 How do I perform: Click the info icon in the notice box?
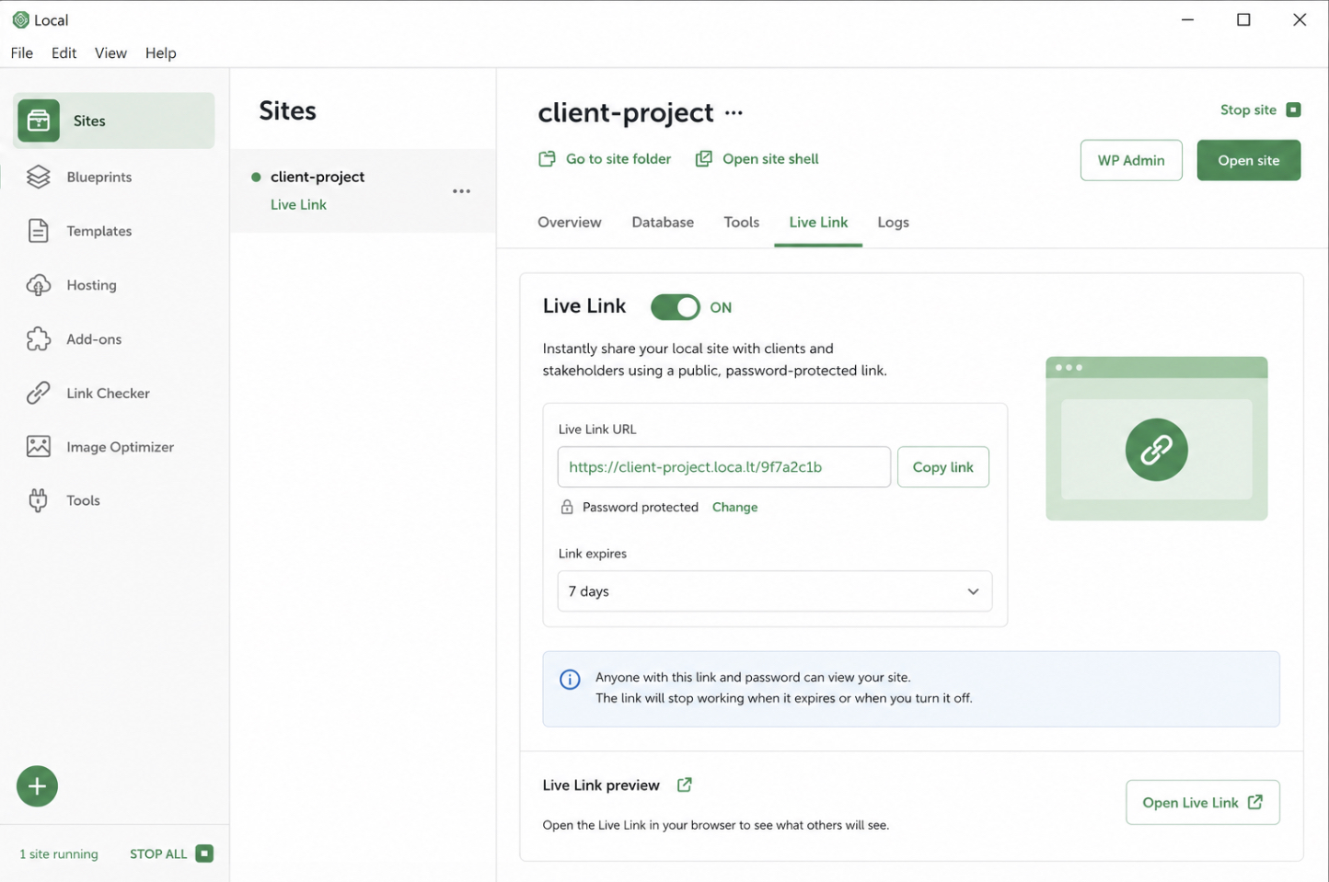pos(570,680)
